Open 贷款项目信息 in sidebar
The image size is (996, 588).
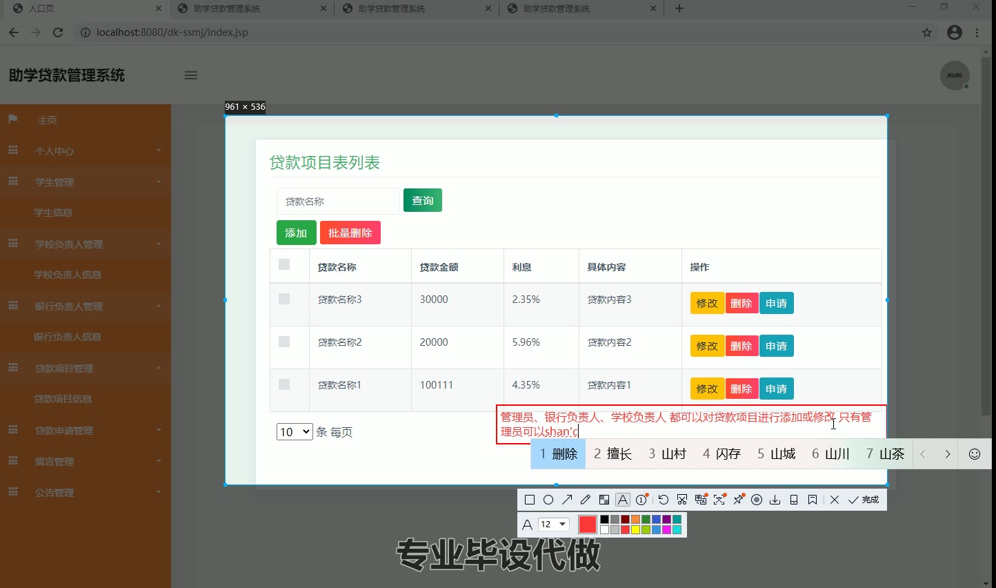(x=63, y=399)
